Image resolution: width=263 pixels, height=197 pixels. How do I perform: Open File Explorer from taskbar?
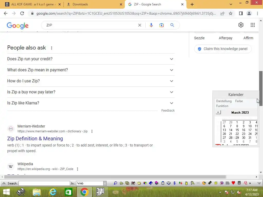[37, 192]
